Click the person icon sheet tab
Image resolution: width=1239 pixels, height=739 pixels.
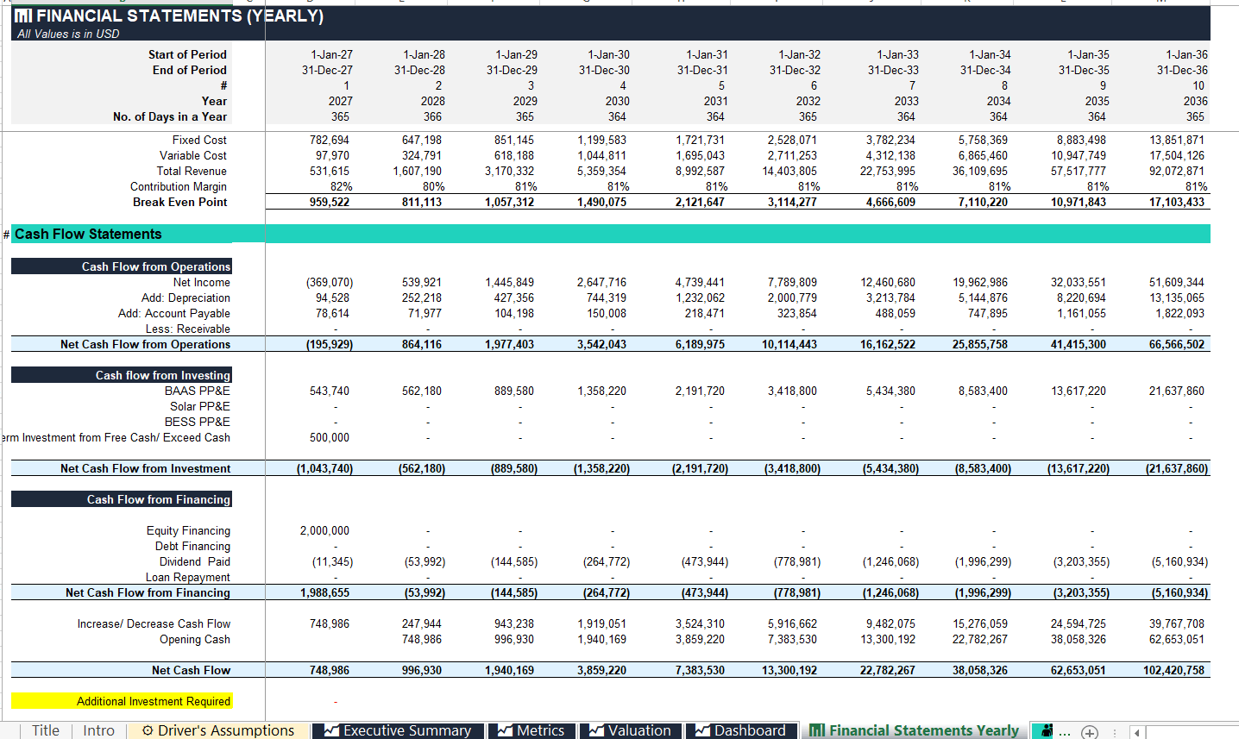coord(1047,730)
